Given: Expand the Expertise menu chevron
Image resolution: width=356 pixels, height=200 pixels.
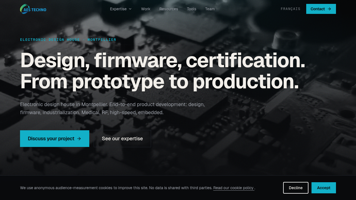Looking at the screenshot, I should point(130,9).
